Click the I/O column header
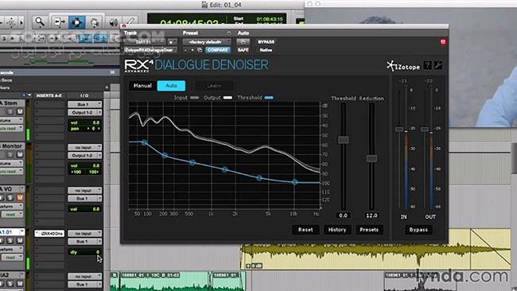517x291 pixels. point(84,95)
